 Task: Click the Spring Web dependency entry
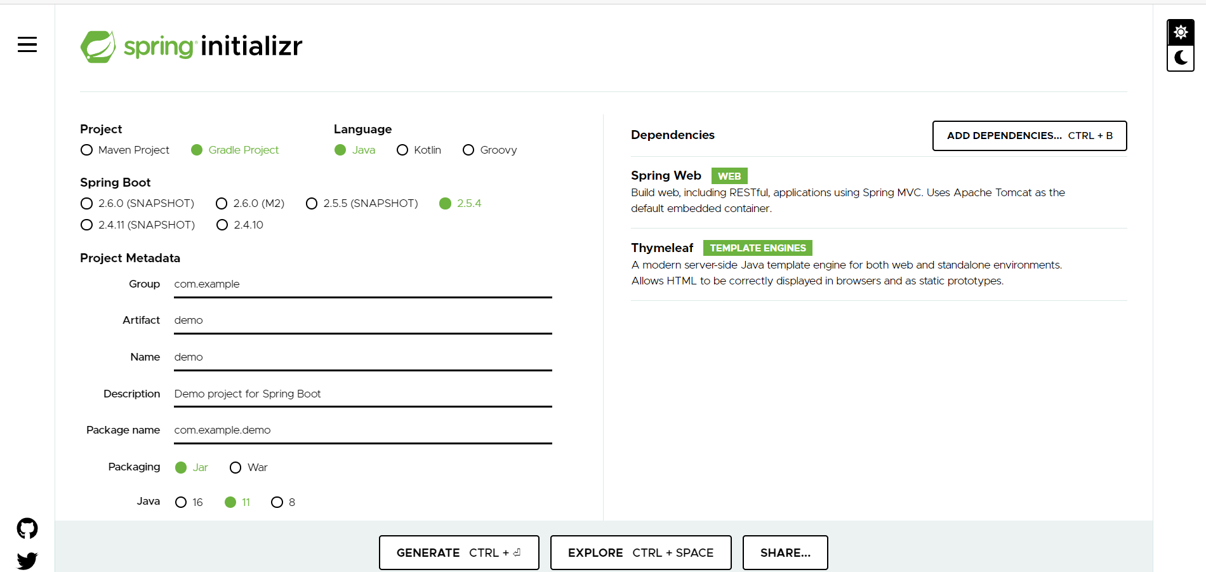pyautogui.click(x=879, y=192)
